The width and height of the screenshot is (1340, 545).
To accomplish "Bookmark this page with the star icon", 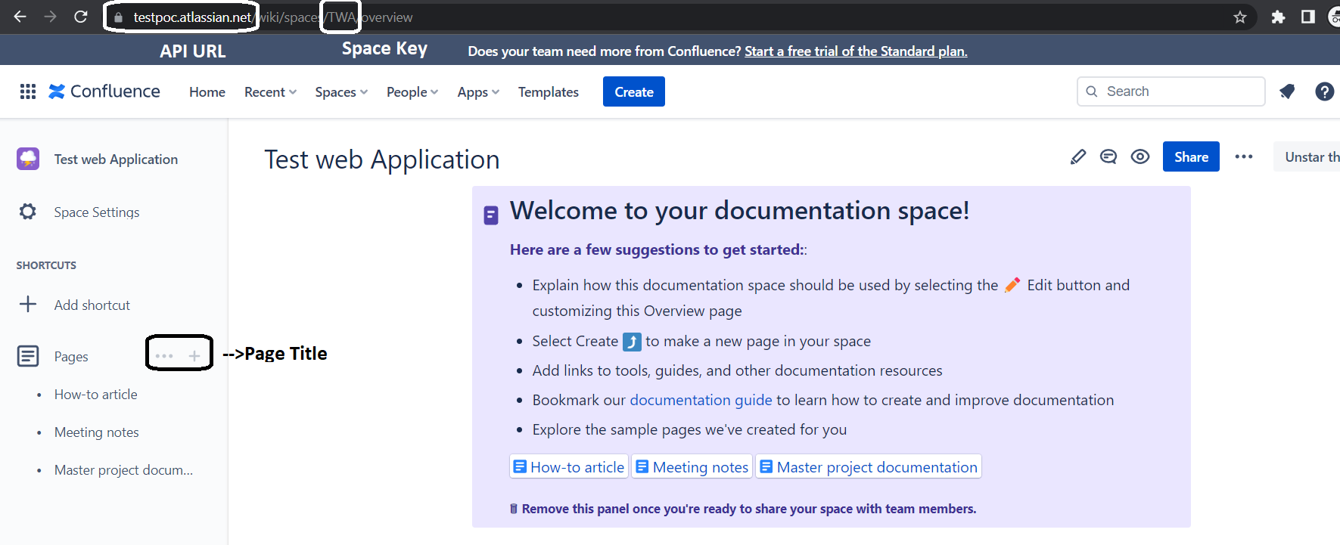I will tap(1239, 17).
